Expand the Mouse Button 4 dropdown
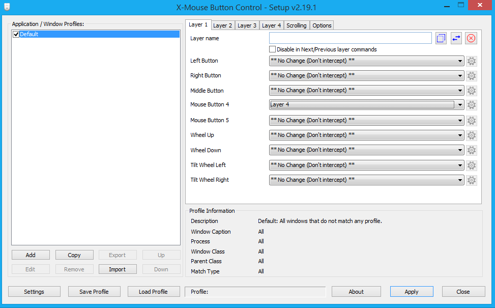Image resolution: width=495 pixels, height=308 pixels. 366,104
